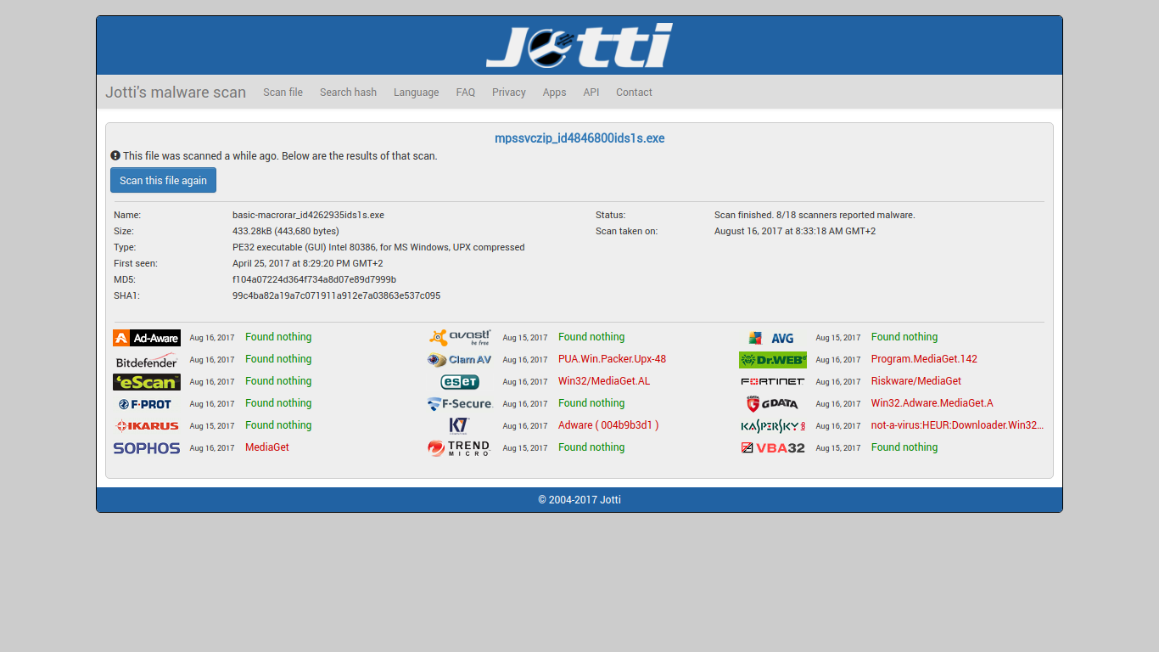Image resolution: width=1159 pixels, height=652 pixels.
Task: Select the MD5 hash value f104a07224d364f734a8d07e89d7999b
Action: click(x=314, y=279)
